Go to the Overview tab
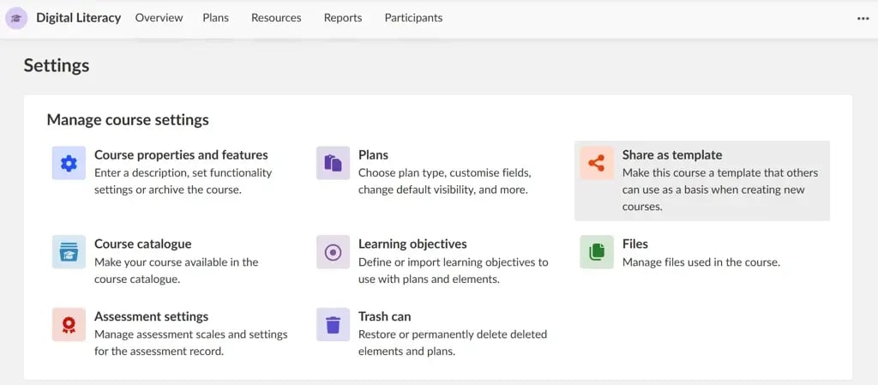The width and height of the screenshot is (878, 385). pos(159,18)
